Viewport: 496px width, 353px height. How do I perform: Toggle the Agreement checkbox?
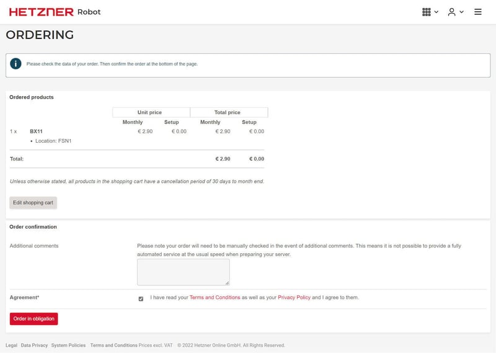point(141,298)
